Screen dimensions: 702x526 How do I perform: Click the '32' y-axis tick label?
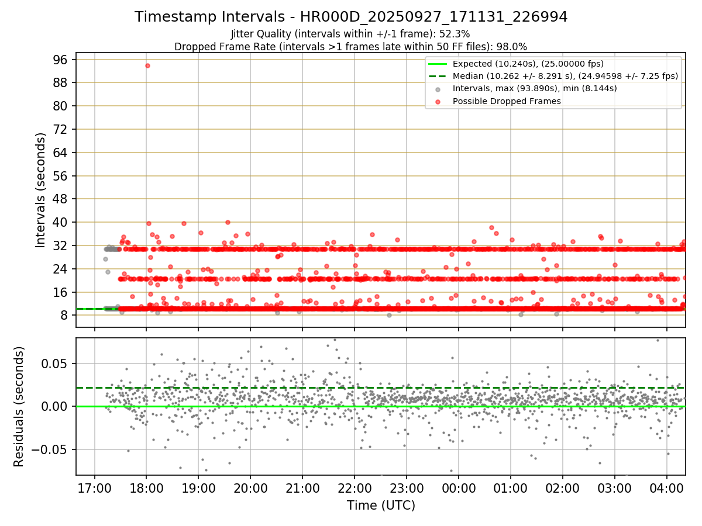point(60,245)
